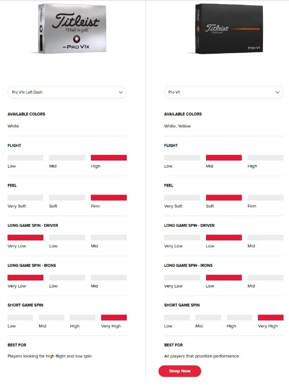Click the red Firm feel bar for Left Dash
This screenshot has width=289, height=385.
[109, 198]
